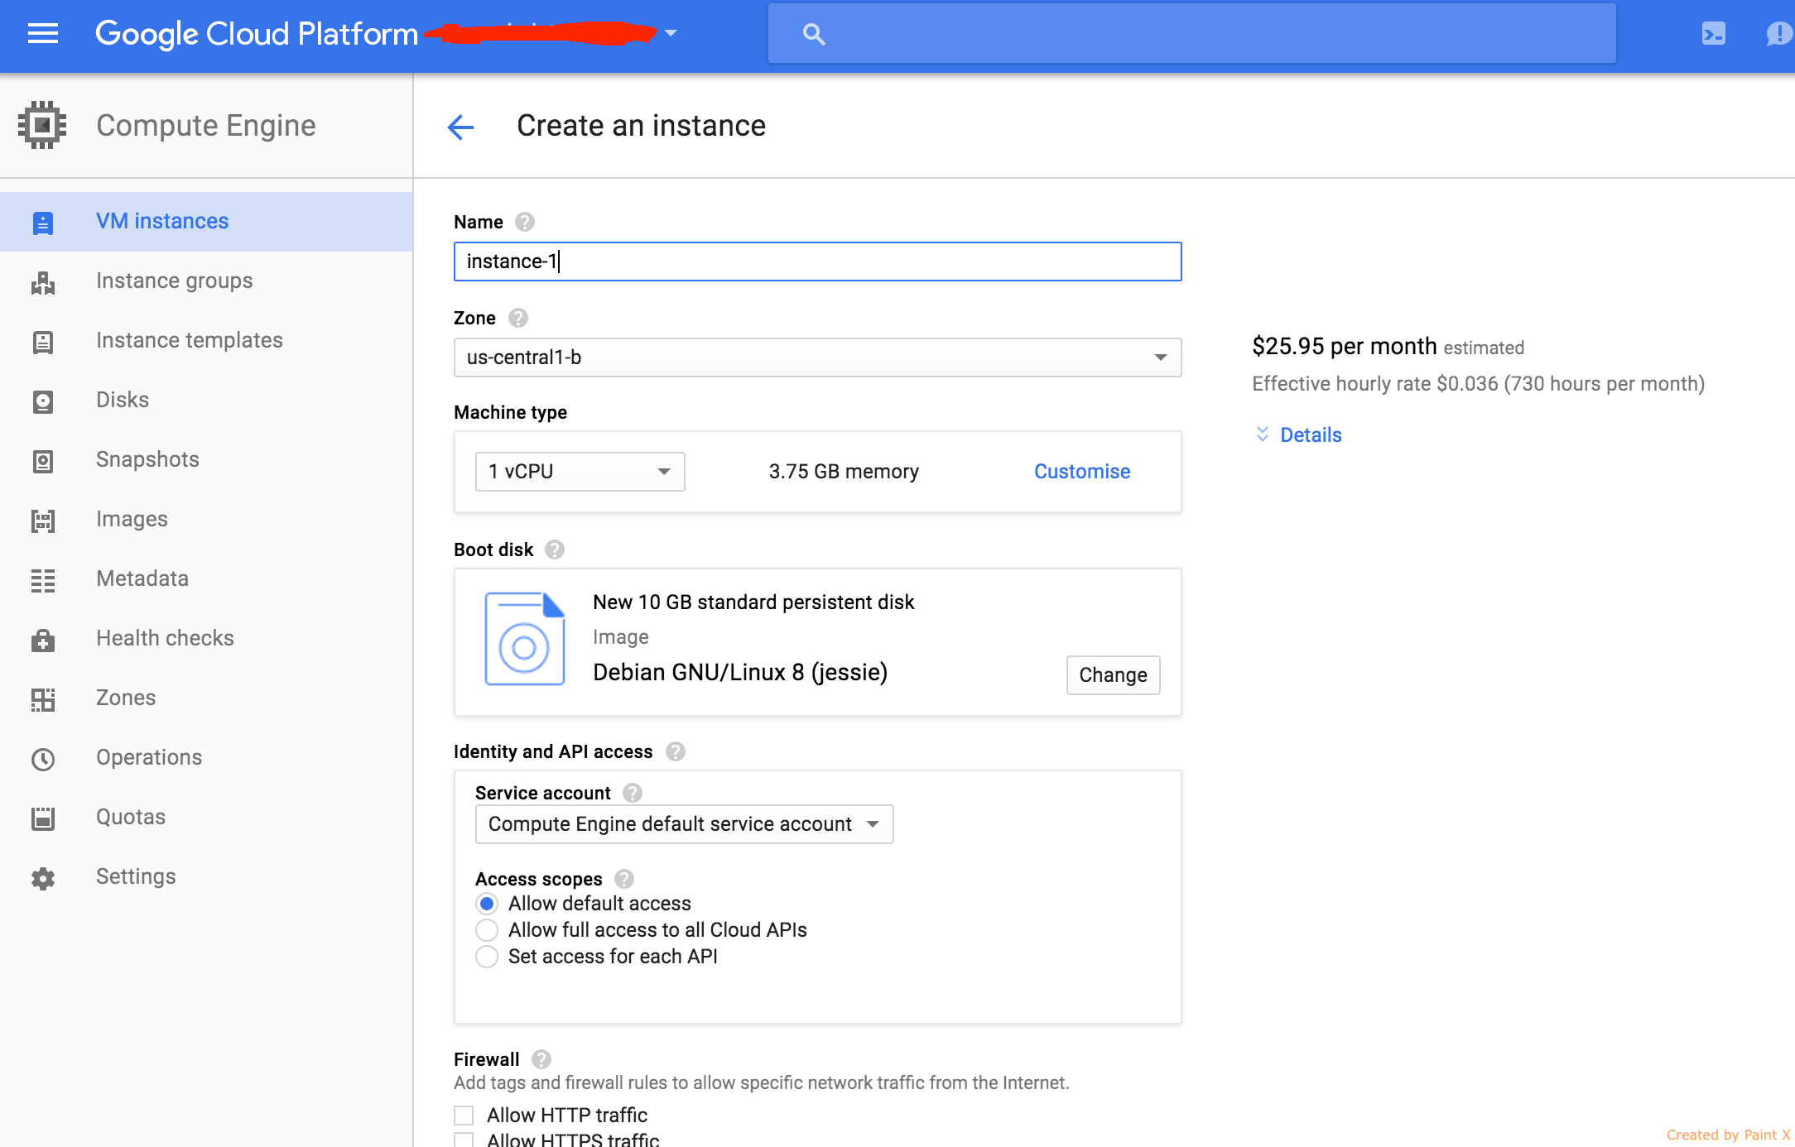Open Metadata in sidebar
Image resolution: width=1795 pixels, height=1147 pixels.
tap(206, 579)
